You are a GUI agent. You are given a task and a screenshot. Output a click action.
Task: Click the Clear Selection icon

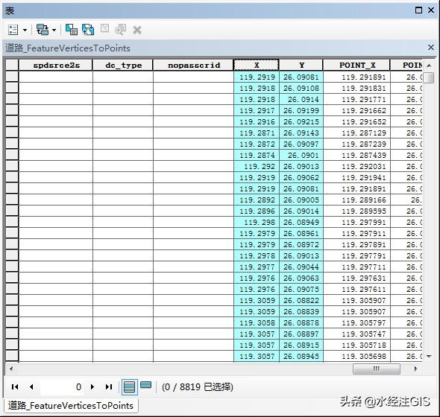[x=104, y=28]
